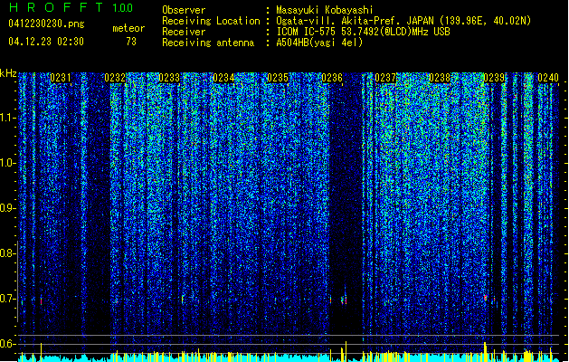Click the 0231 time marker
The image size is (569, 362).
[x=61, y=78]
